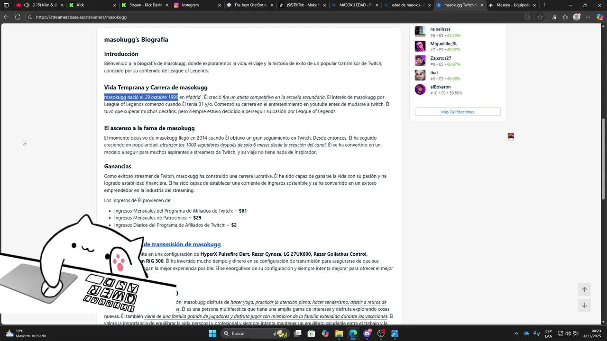The image size is (607, 341).
Task: Switch to the edad de masoku tab
Action: point(406,5)
